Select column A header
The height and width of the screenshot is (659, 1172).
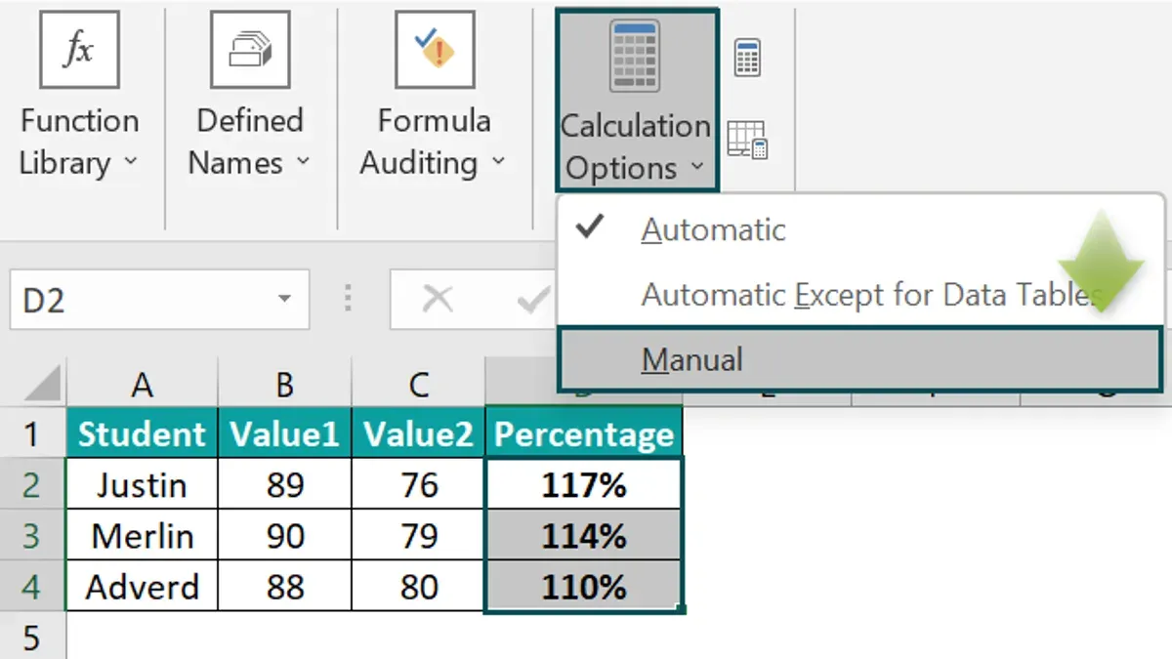pos(142,385)
